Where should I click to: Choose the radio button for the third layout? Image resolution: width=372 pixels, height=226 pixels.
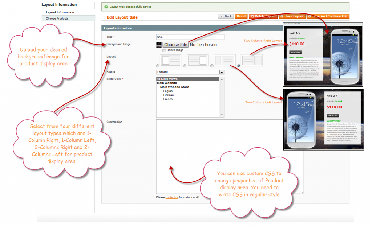212,66
